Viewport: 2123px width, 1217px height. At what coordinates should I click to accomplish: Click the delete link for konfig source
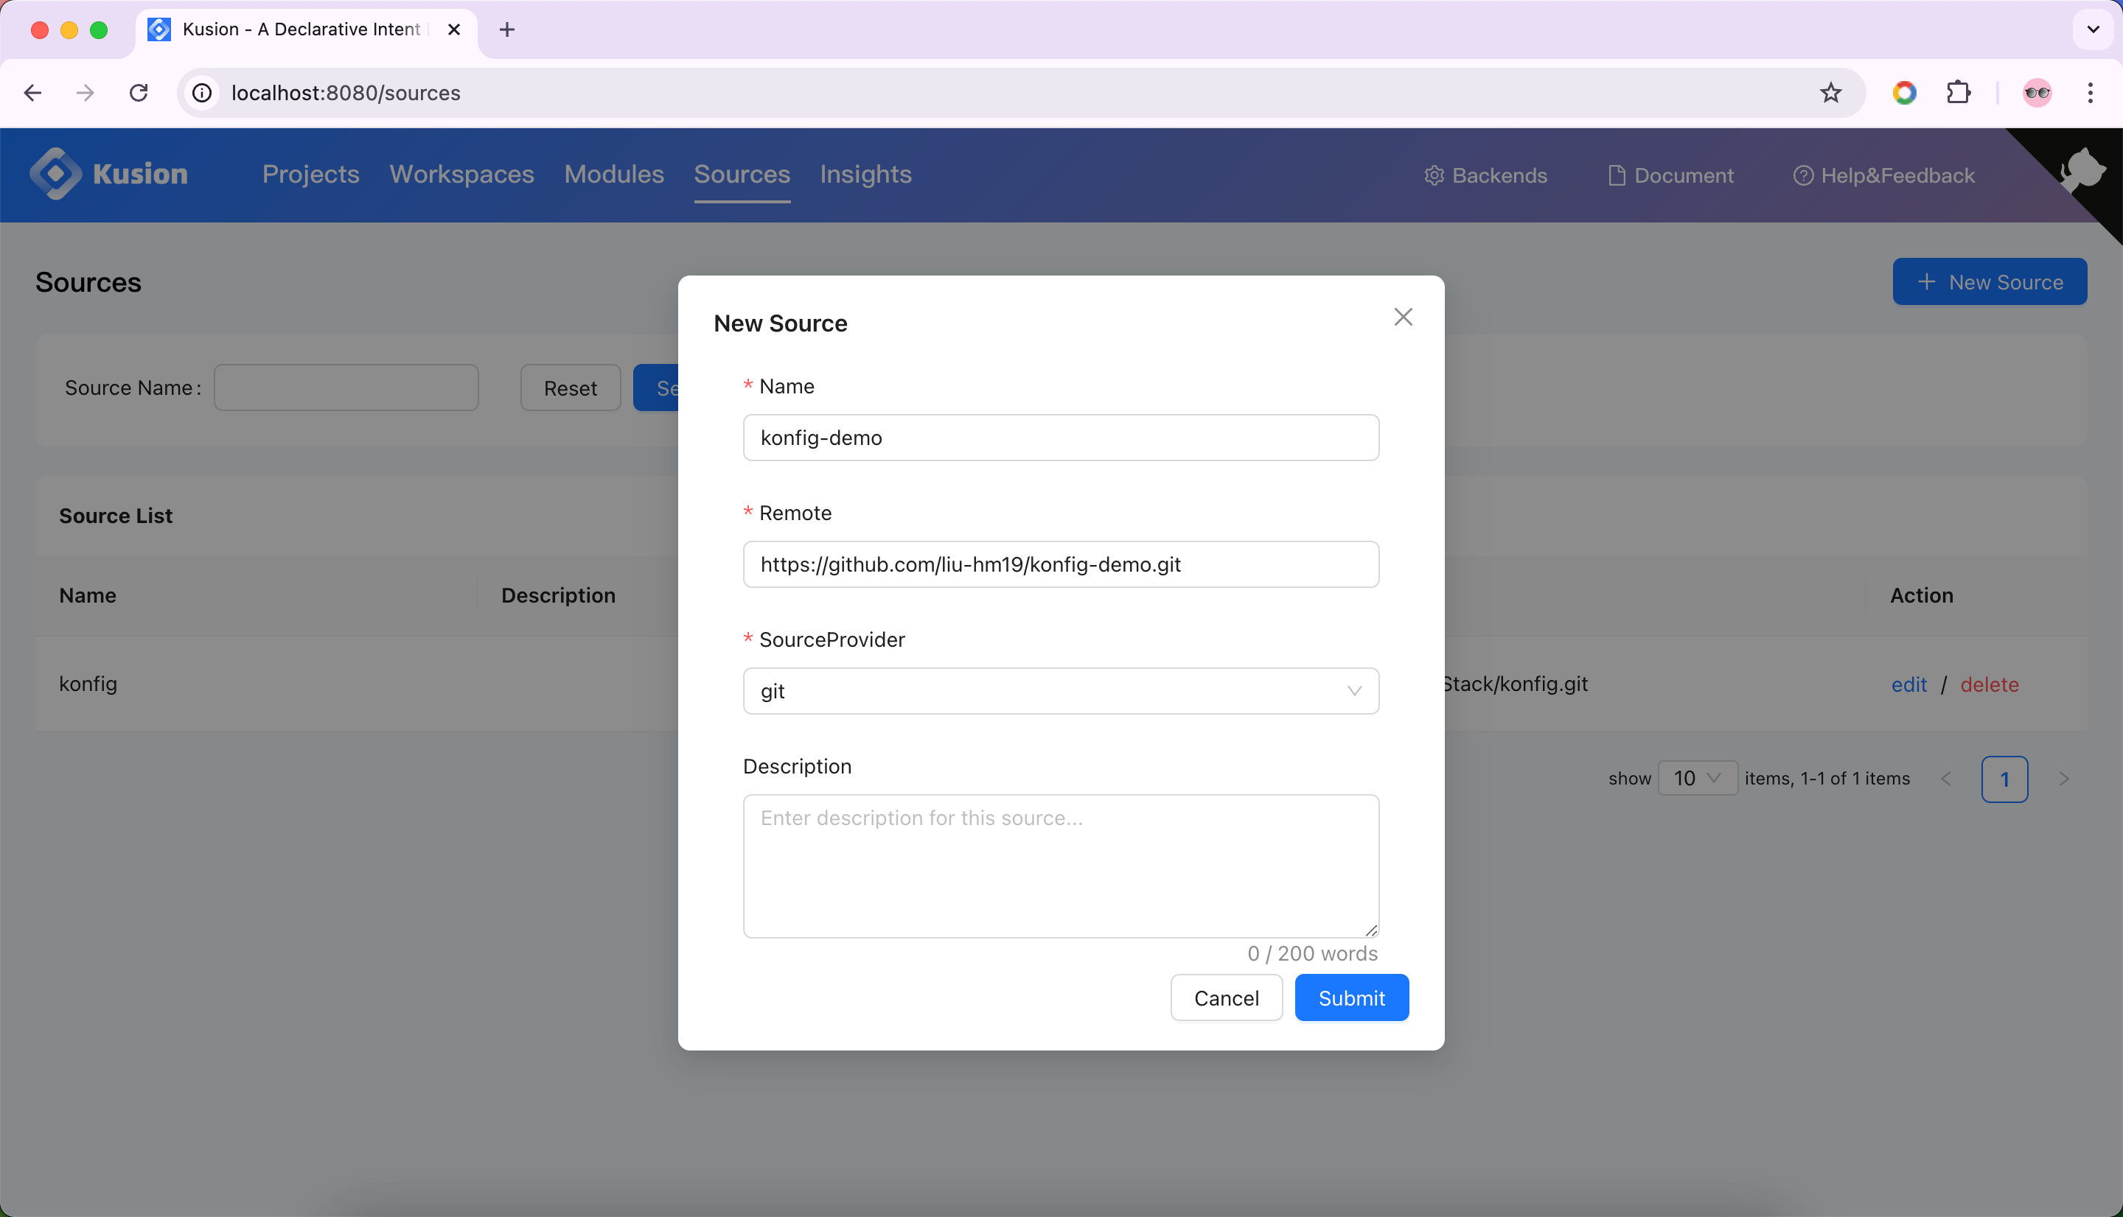coord(1989,684)
